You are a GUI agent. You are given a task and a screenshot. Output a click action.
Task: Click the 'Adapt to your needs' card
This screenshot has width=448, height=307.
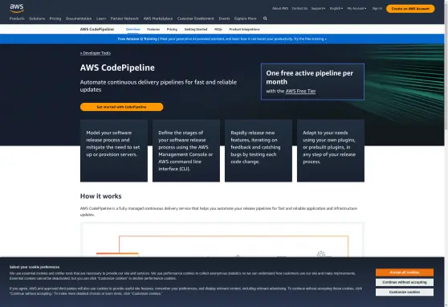pos(331,150)
